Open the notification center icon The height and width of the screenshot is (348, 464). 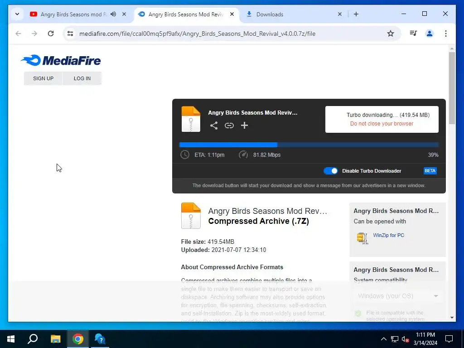click(x=449, y=339)
